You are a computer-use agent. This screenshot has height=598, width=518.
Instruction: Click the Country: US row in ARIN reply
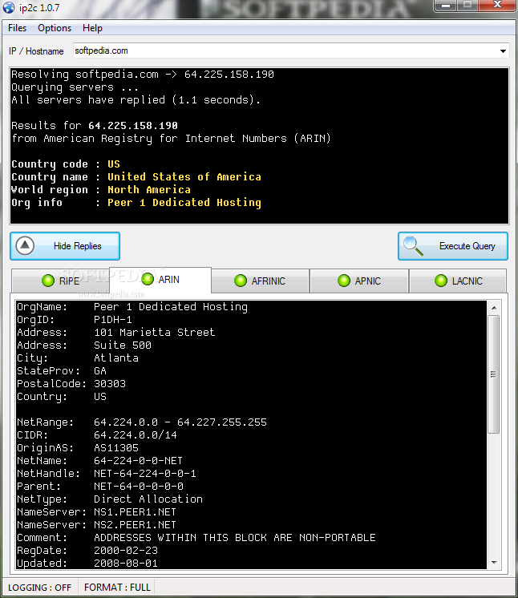62,397
